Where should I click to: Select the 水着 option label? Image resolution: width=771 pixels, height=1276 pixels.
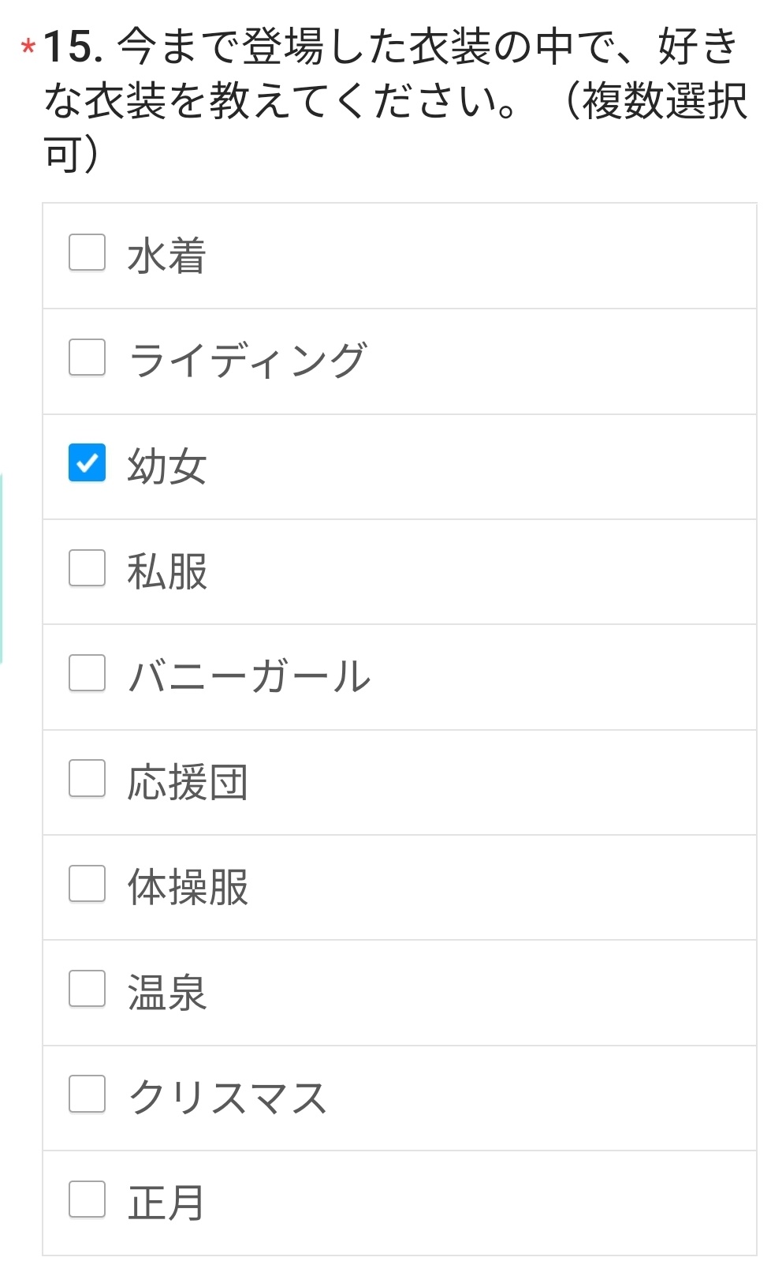[166, 256]
